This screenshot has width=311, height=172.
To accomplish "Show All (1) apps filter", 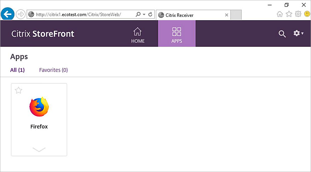I will (17, 70).
